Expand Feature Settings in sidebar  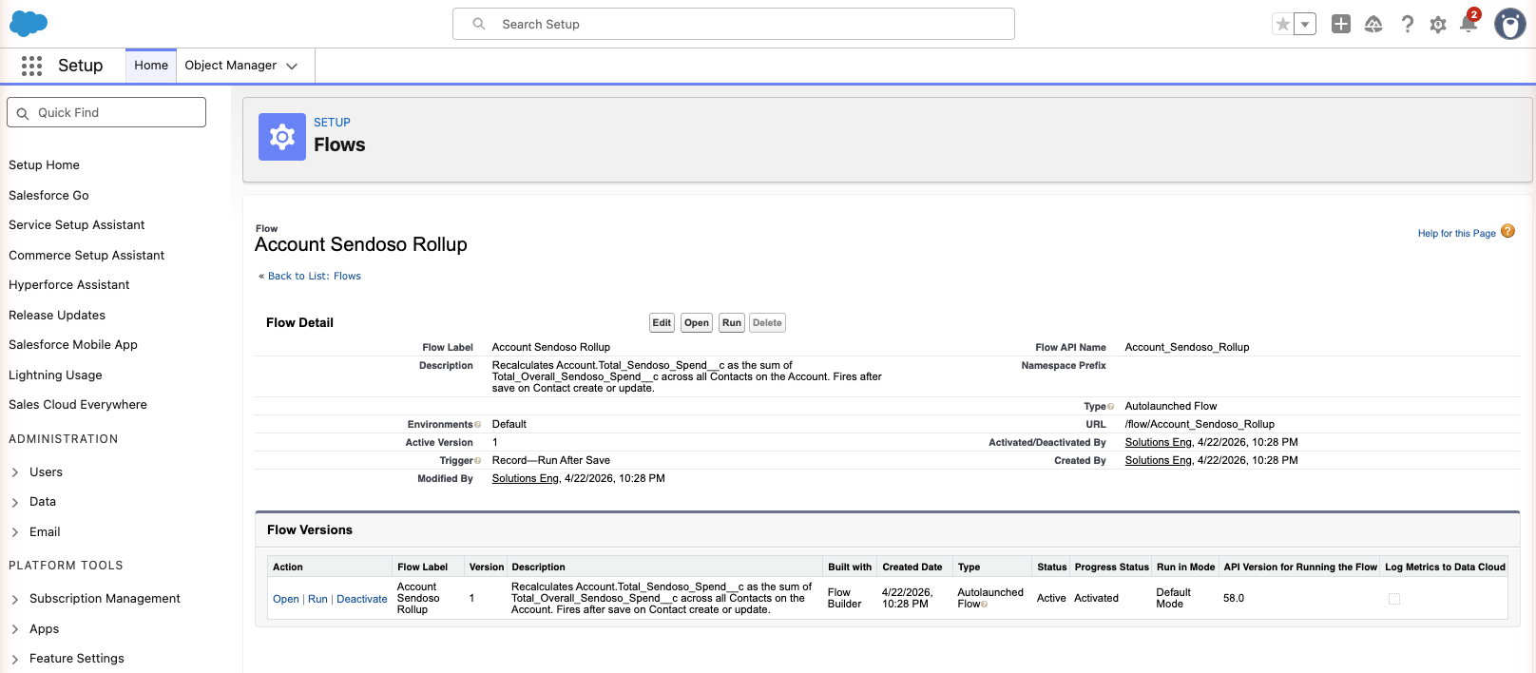click(15, 659)
